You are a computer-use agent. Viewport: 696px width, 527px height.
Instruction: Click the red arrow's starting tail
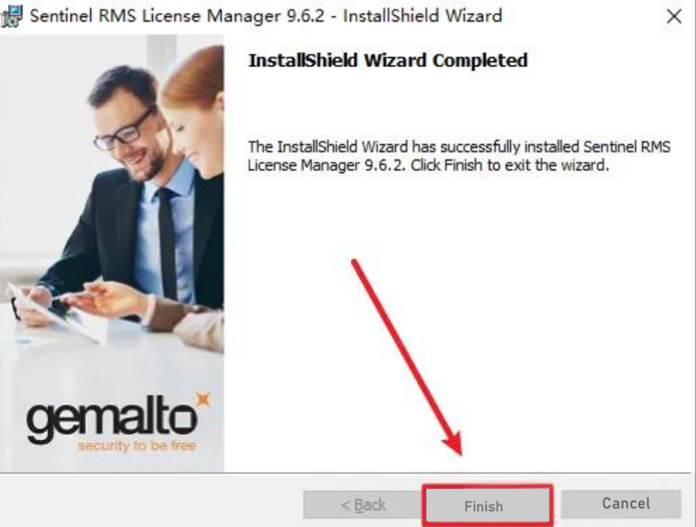[x=355, y=263]
